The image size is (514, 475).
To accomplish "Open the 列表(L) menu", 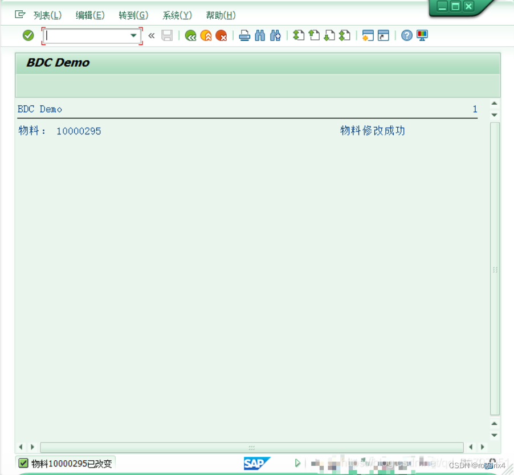I will (47, 15).
